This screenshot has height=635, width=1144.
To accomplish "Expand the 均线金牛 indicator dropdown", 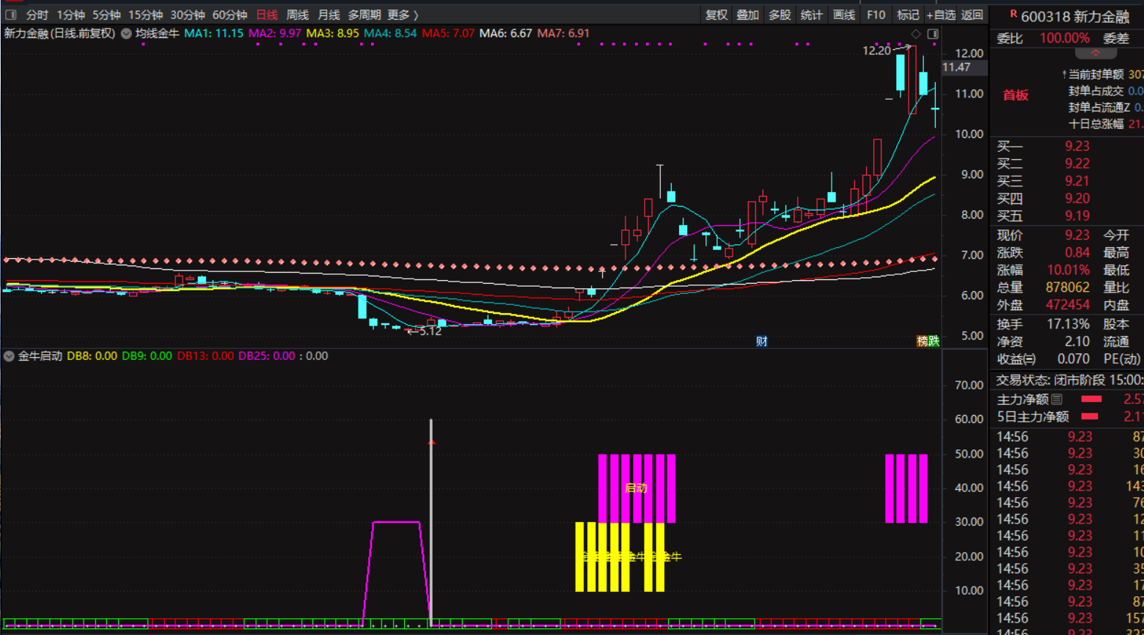I will (x=127, y=34).
